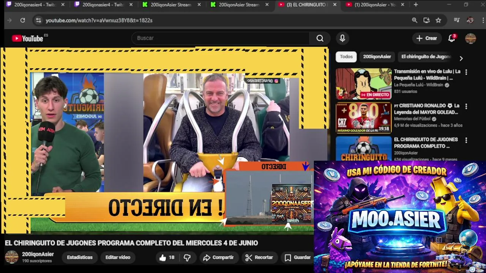486x273 pixels.
Task: Click the video title EL CHIRINGUITO MIERCOLES 4 DE JUNIO
Action: pyautogui.click(x=131, y=243)
